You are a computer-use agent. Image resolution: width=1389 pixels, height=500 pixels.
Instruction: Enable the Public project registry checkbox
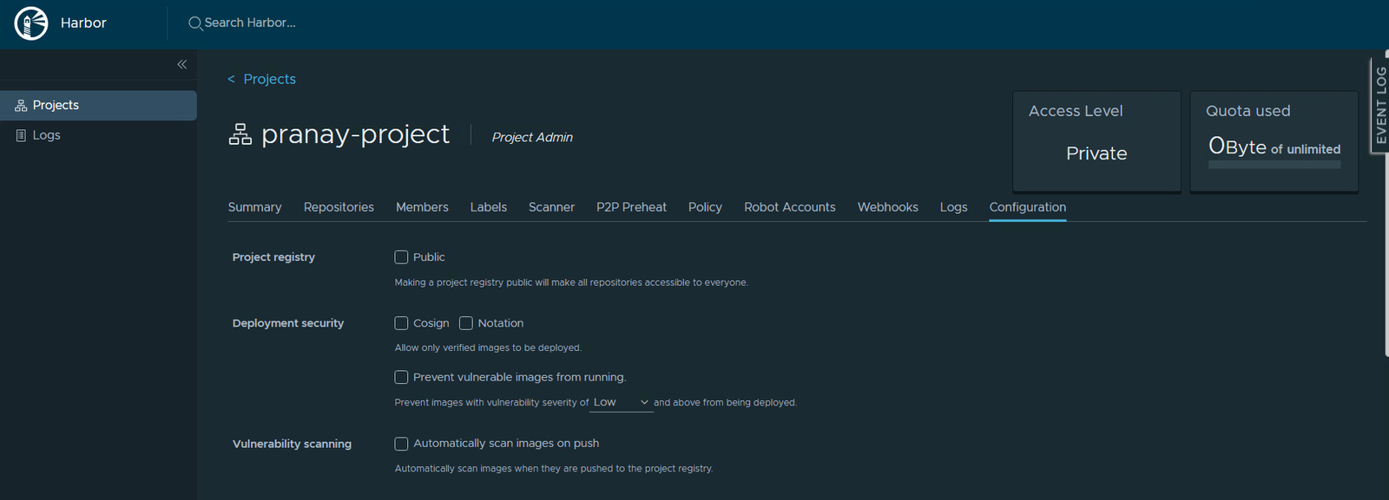pos(401,257)
